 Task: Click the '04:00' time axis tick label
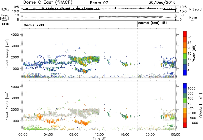point(48,135)
